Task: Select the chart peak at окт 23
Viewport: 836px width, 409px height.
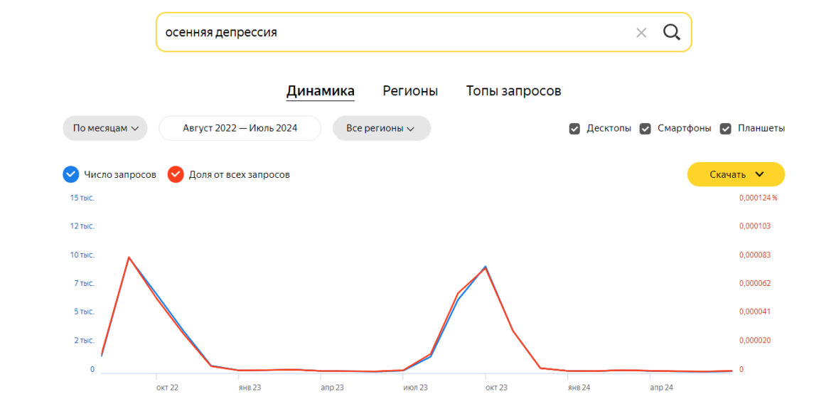Action: 486,267
